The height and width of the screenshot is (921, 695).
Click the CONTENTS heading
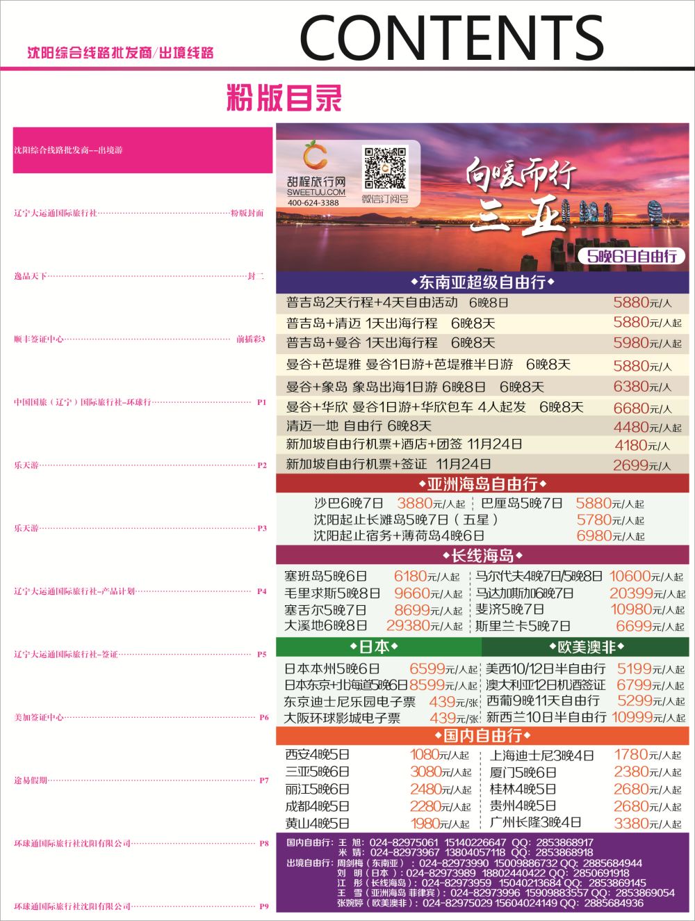[451, 36]
